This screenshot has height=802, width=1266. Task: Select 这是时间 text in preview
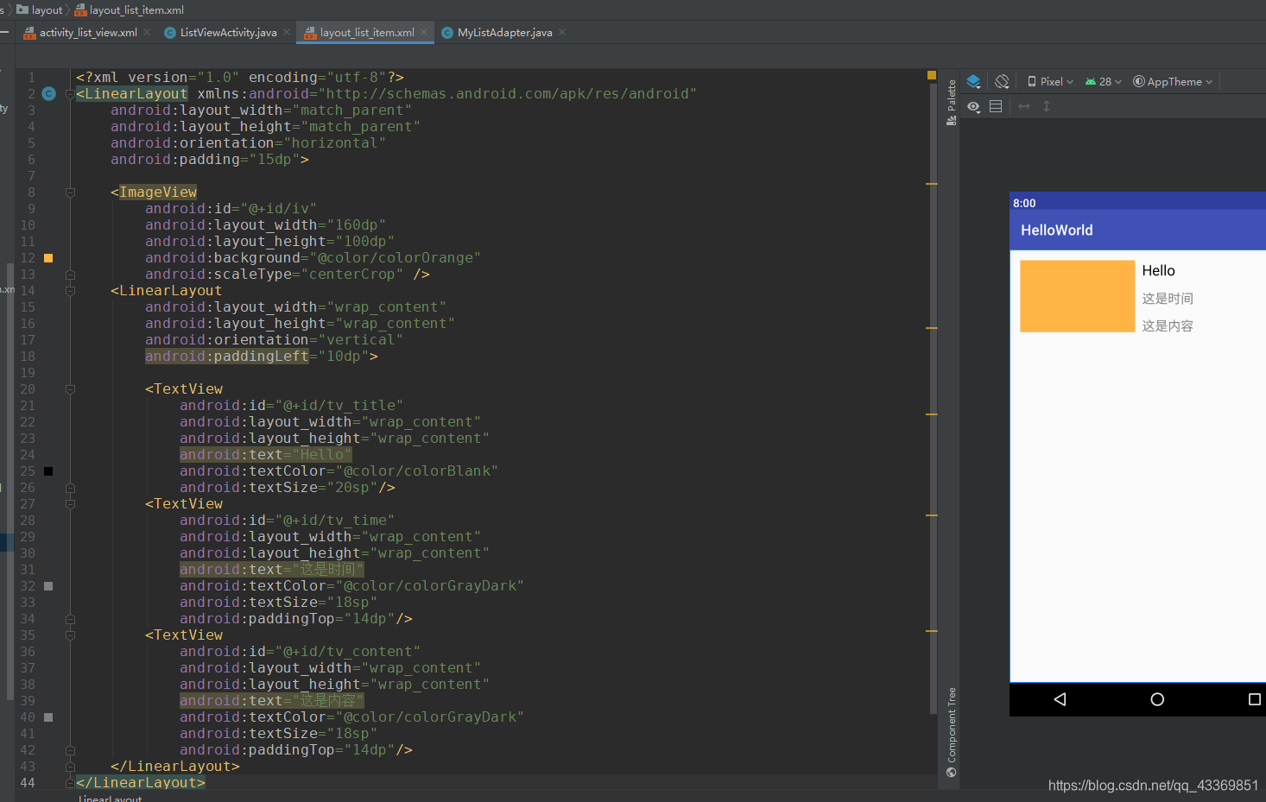1168,299
